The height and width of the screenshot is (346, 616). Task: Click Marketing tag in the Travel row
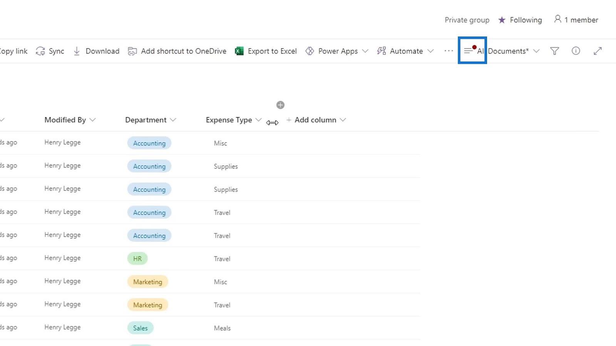[148, 305]
